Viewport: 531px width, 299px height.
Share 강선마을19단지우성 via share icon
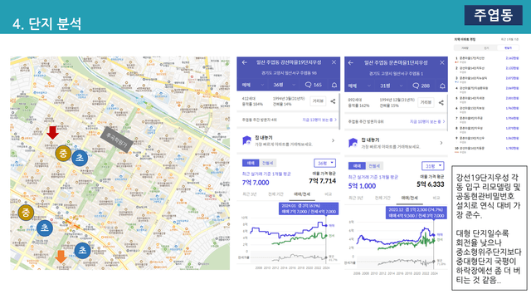pyautogui.click(x=333, y=101)
